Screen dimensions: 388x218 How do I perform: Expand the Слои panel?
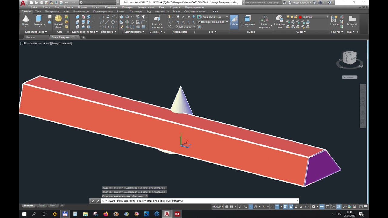[x=301, y=32]
